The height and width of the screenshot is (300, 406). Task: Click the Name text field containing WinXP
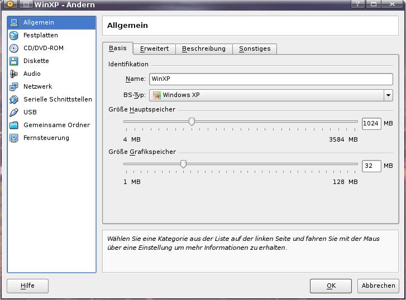point(271,79)
